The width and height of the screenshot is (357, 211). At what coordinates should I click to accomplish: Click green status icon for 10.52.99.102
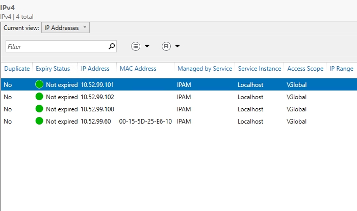[39, 97]
